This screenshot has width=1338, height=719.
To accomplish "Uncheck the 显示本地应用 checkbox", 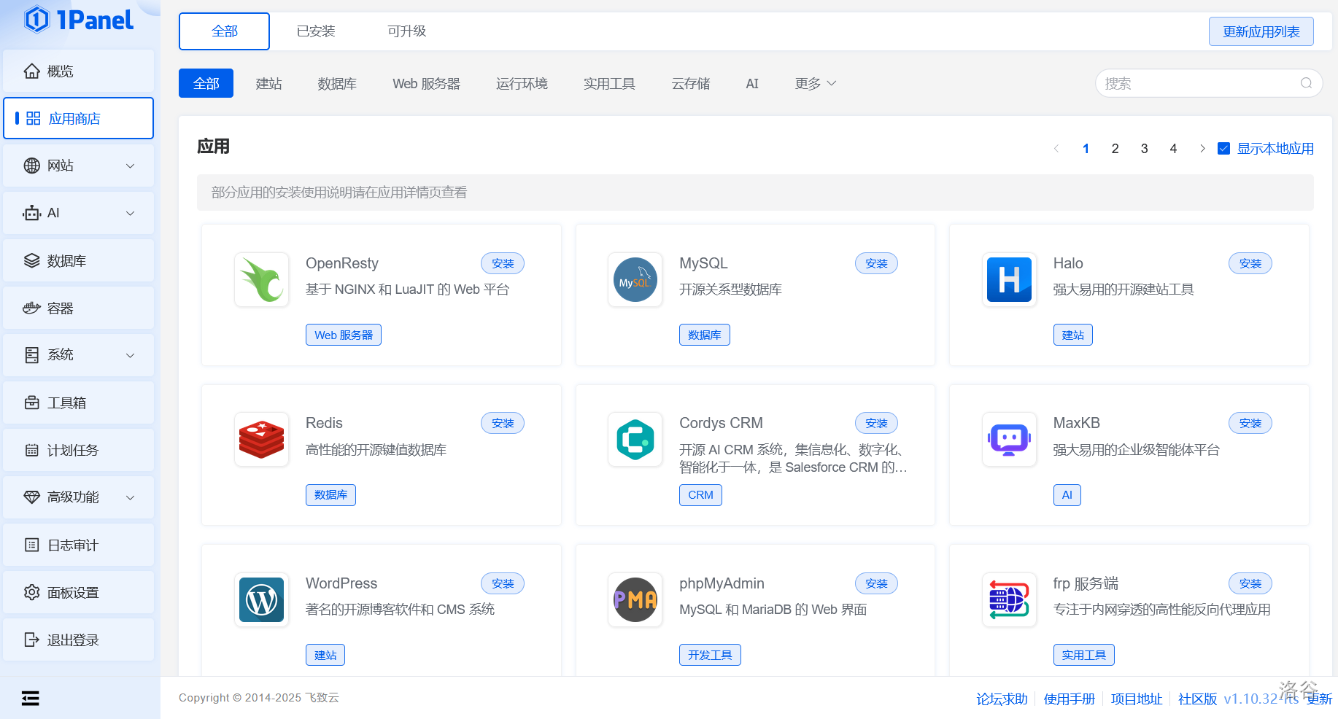I will pyautogui.click(x=1224, y=149).
